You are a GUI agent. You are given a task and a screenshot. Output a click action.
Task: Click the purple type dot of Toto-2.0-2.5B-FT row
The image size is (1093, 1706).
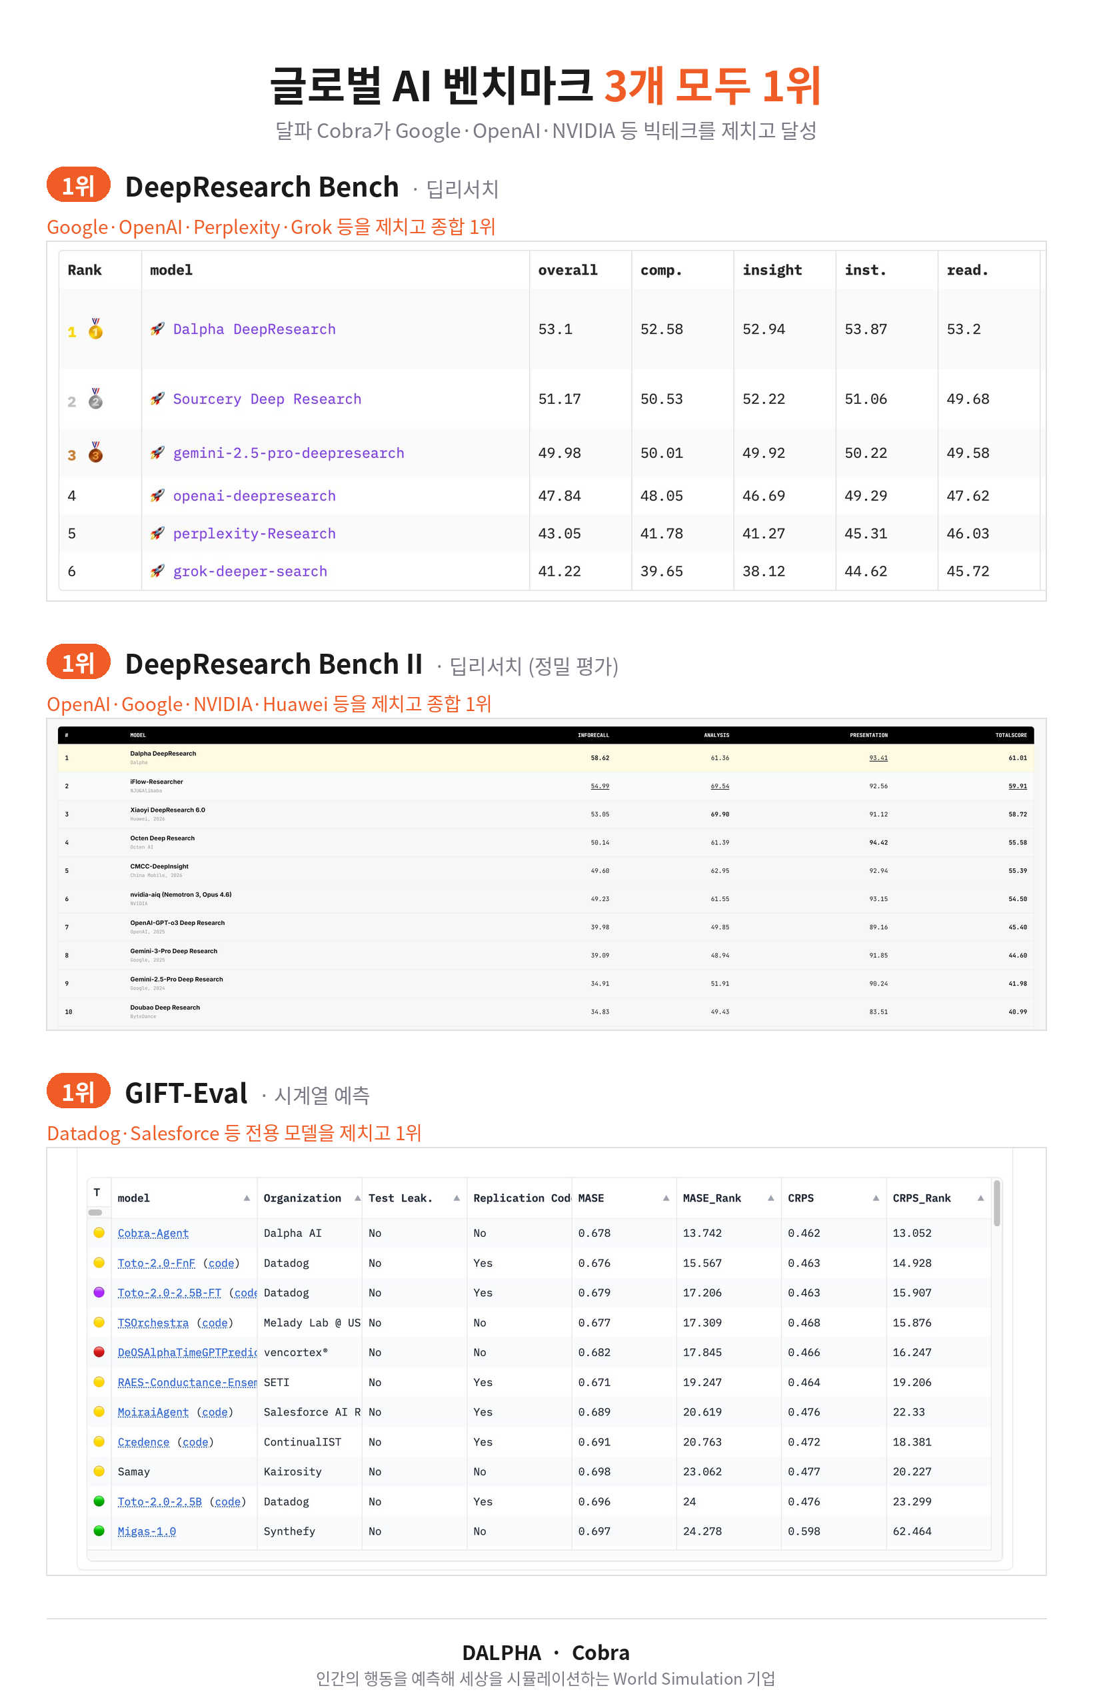99,1291
